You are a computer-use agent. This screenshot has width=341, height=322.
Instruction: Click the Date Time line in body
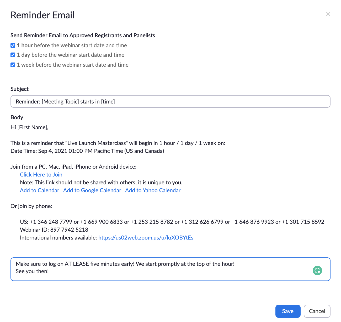click(x=87, y=151)
